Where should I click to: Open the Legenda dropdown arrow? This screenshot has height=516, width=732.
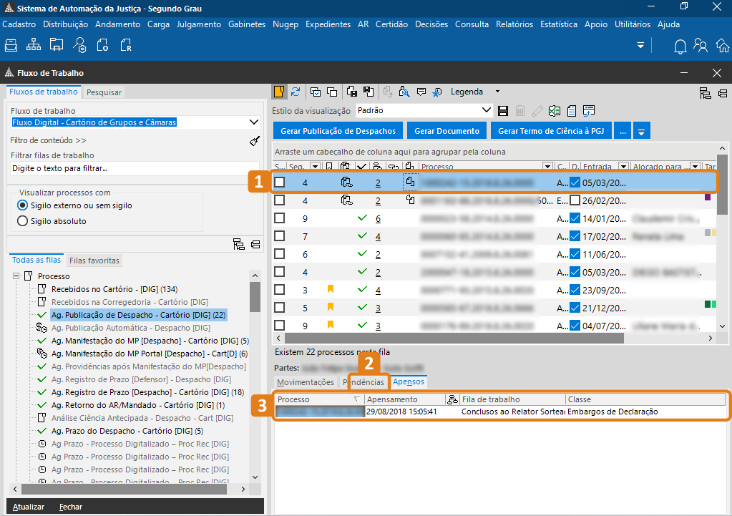pyautogui.click(x=497, y=92)
